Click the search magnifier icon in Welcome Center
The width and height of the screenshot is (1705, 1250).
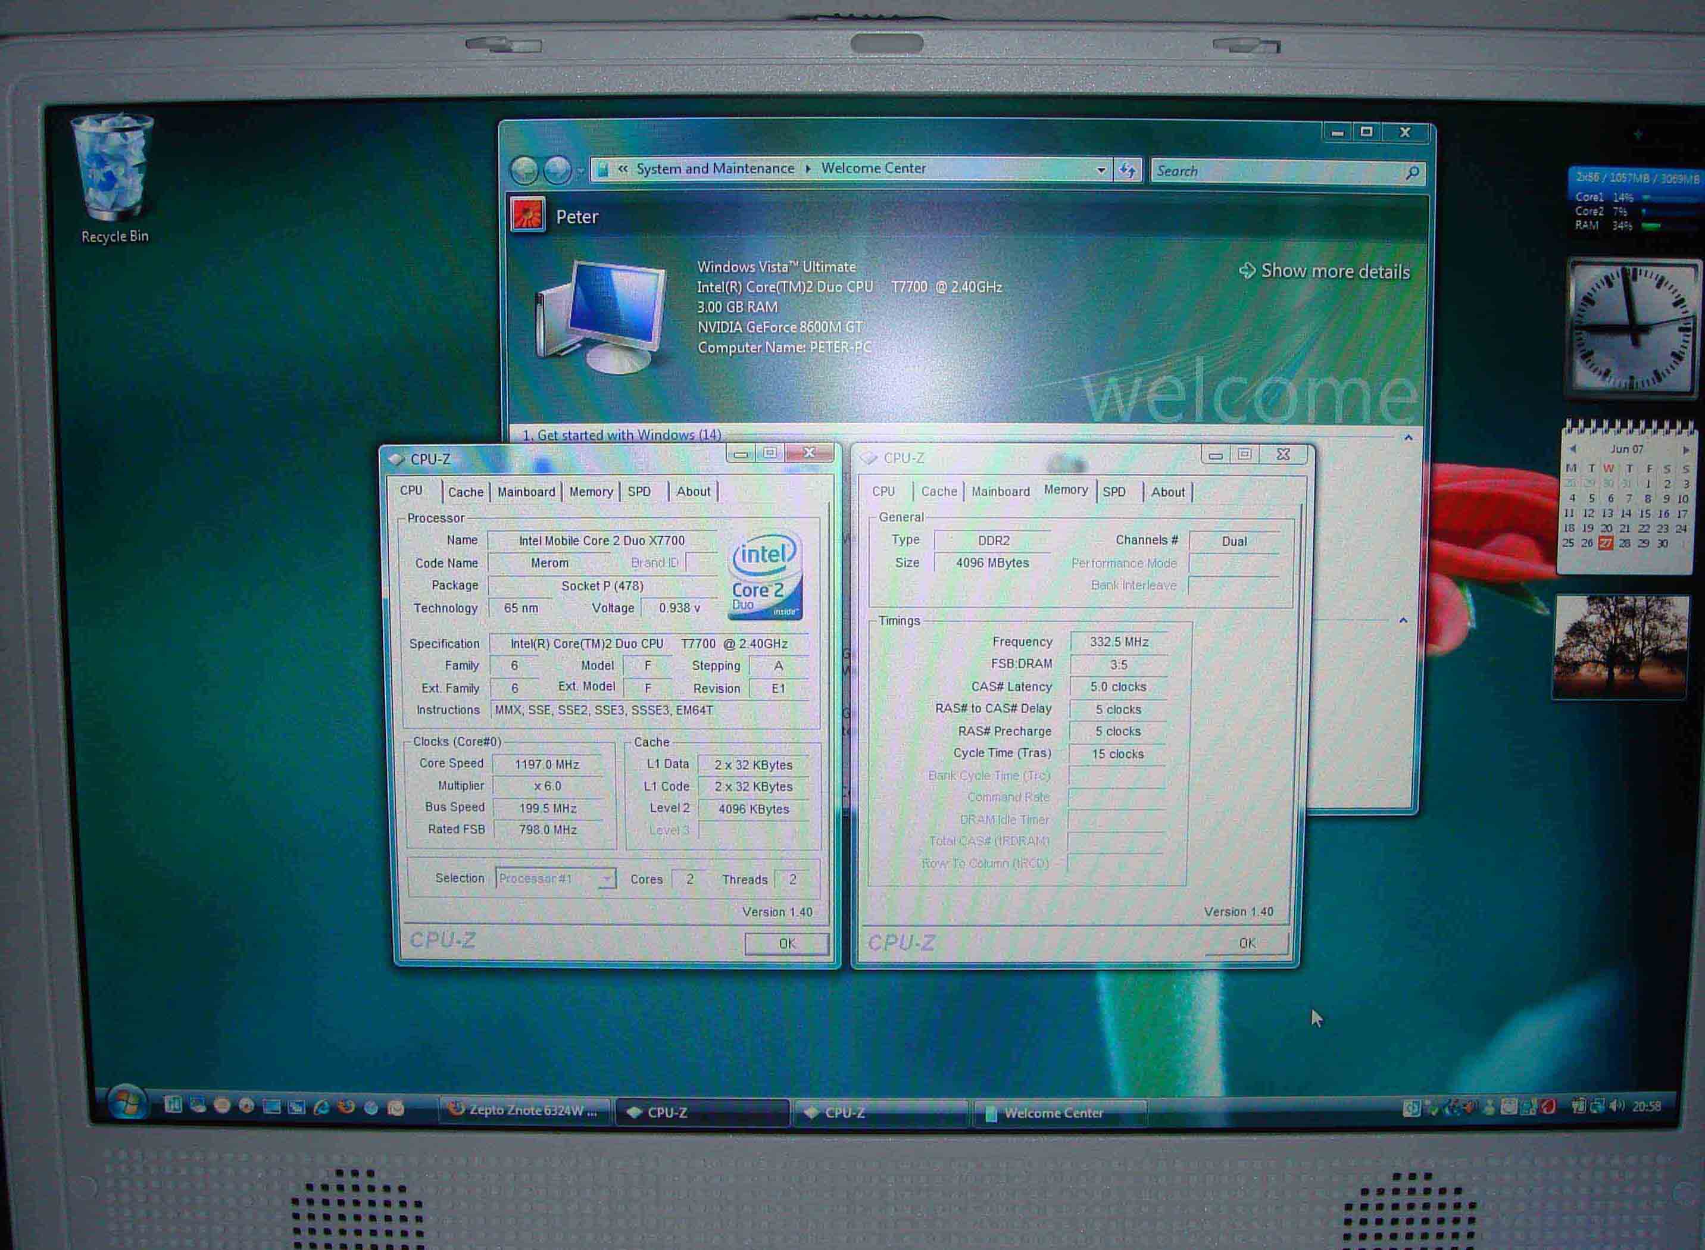coord(1412,172)
